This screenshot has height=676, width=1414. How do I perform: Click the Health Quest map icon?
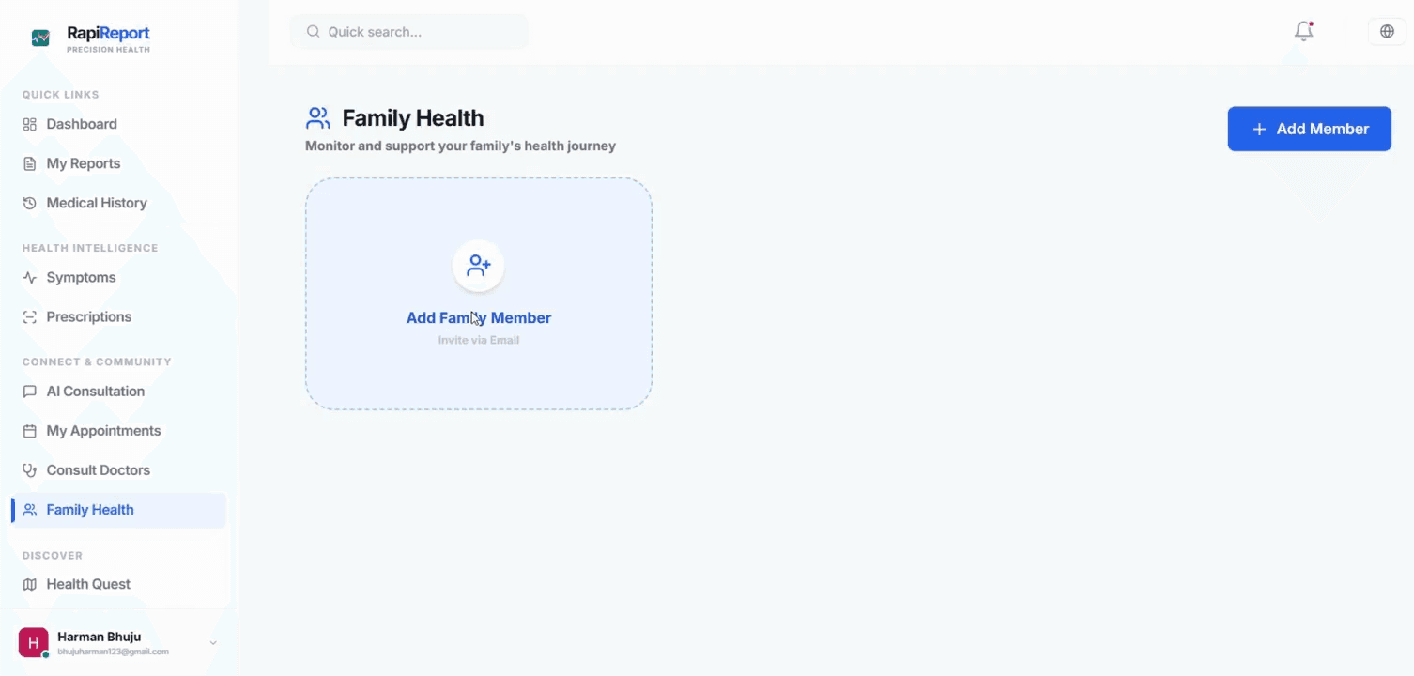pos(29,584)
